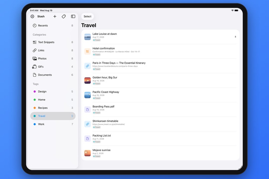Click the Links chain icon in sidebar
269x179 pixels.
tap(34, 50)
